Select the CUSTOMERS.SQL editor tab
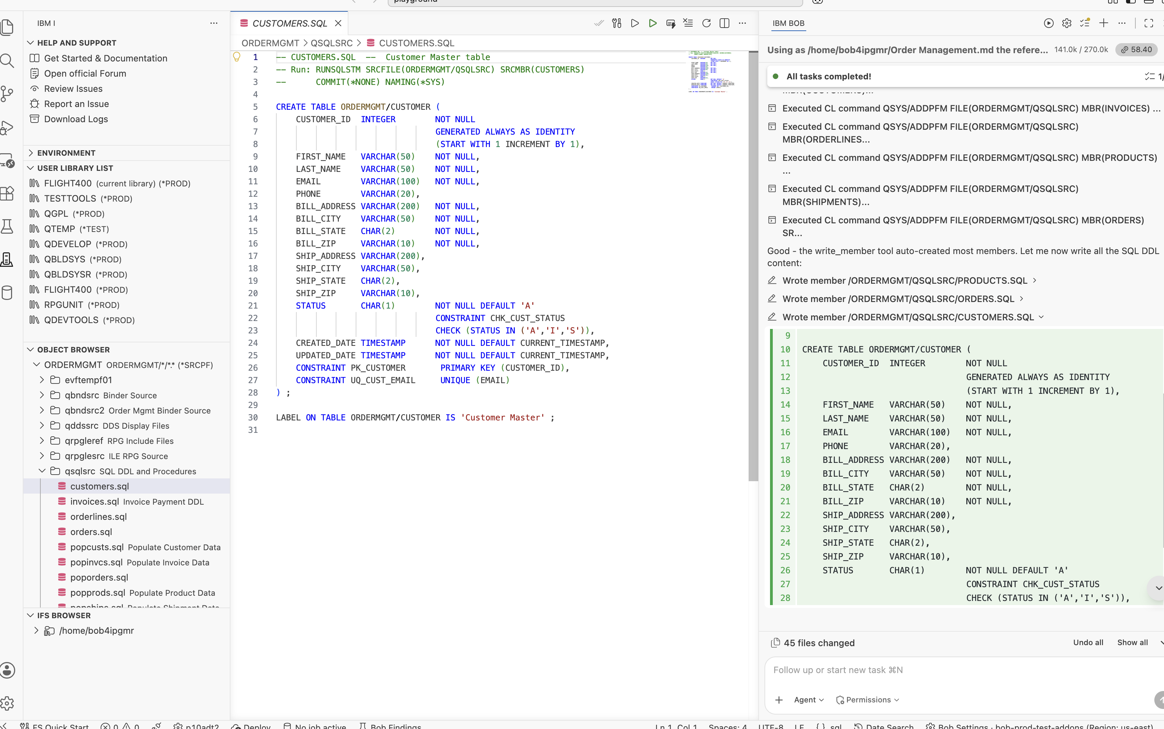1164x729 pixels. coord(289,23)
